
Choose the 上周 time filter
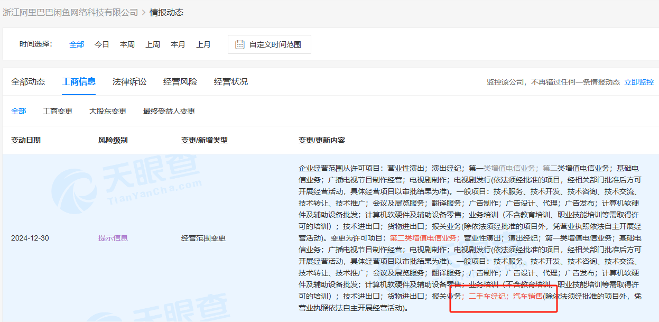(x=153, y=44)
